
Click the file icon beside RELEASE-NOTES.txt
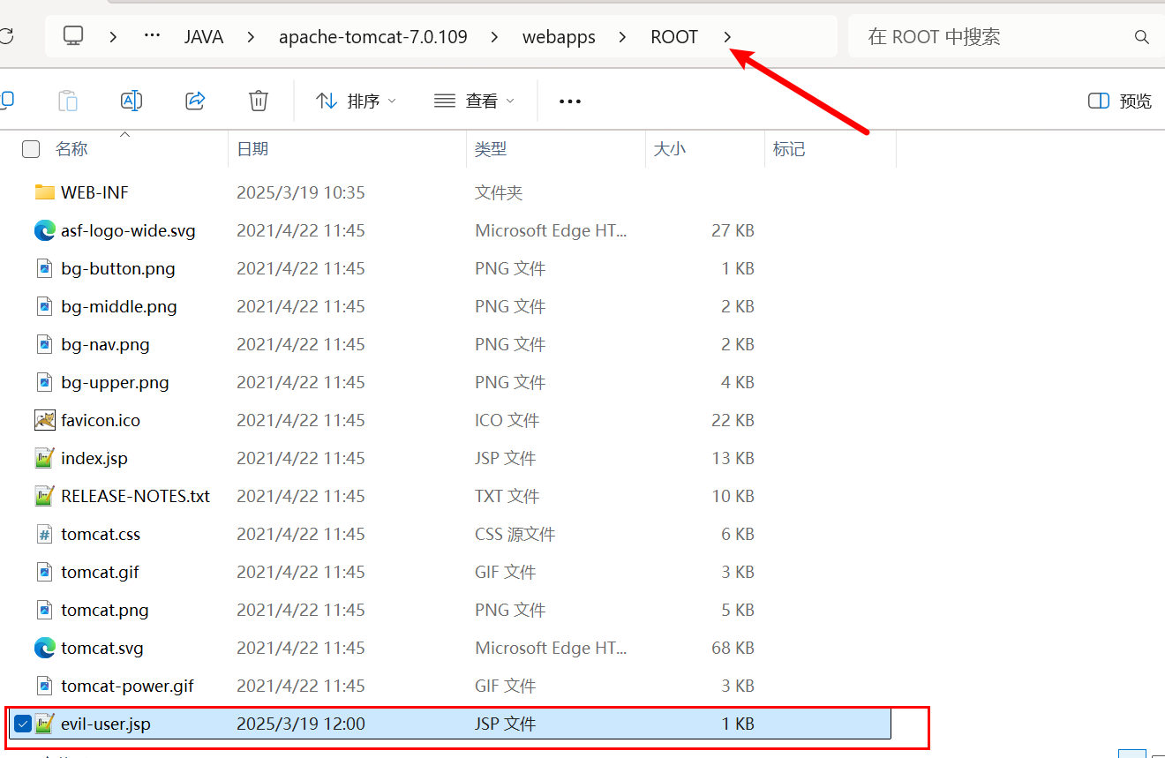coord(44,496)
